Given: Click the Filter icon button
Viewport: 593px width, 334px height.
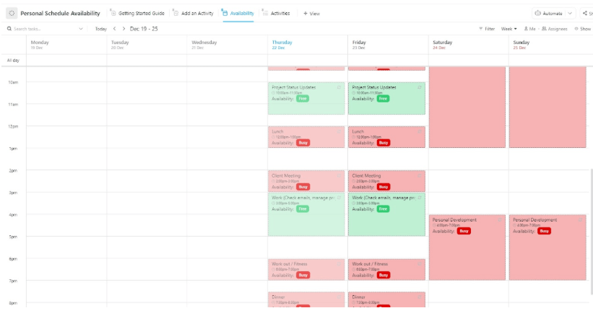Looking at the screenshot, I should click(487, 29).
